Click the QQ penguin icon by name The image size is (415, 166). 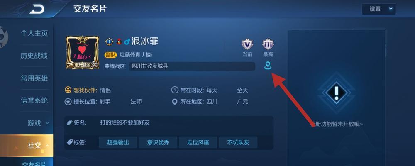pos(119,41)
